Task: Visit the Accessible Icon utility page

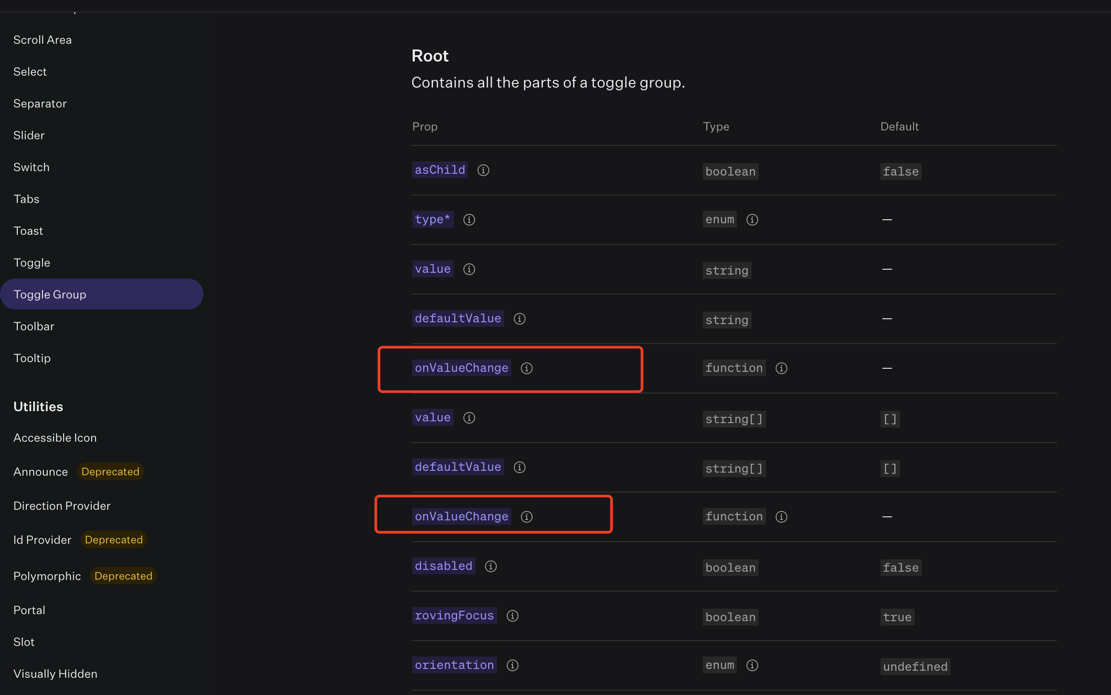Action: [x=55, y=438]
